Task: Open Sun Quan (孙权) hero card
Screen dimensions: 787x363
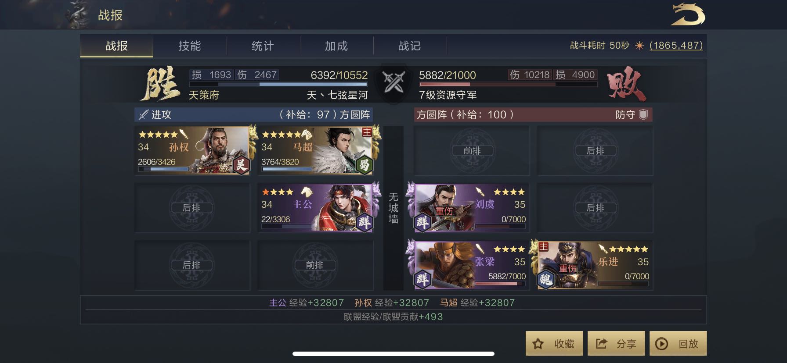Action: click(192, 150)
